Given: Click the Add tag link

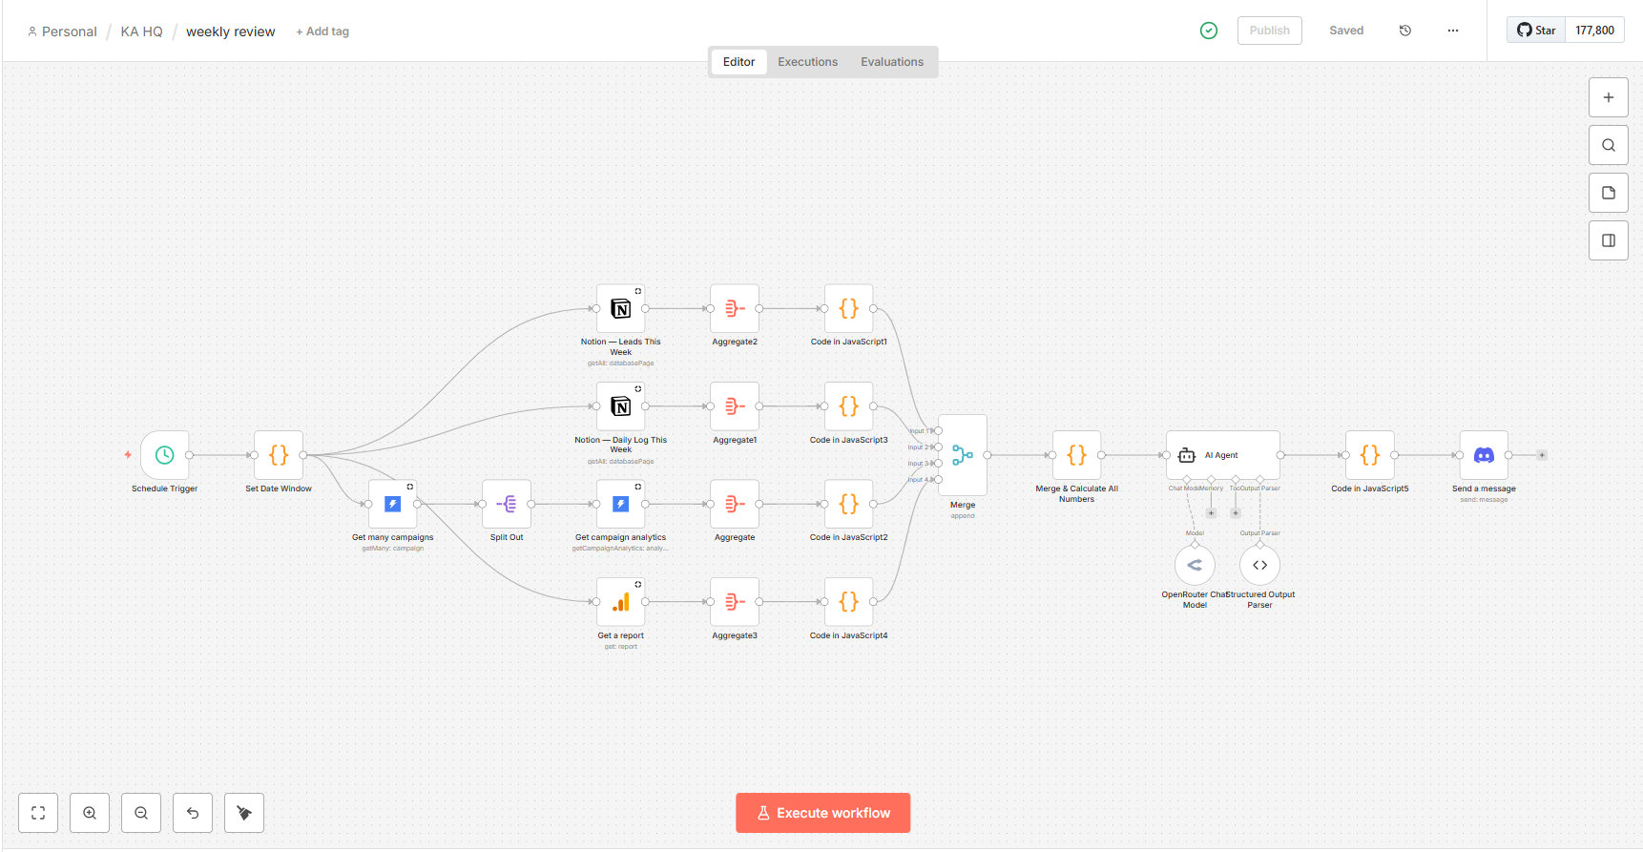Looking at the screenshot, I should (x=322, y=31).
